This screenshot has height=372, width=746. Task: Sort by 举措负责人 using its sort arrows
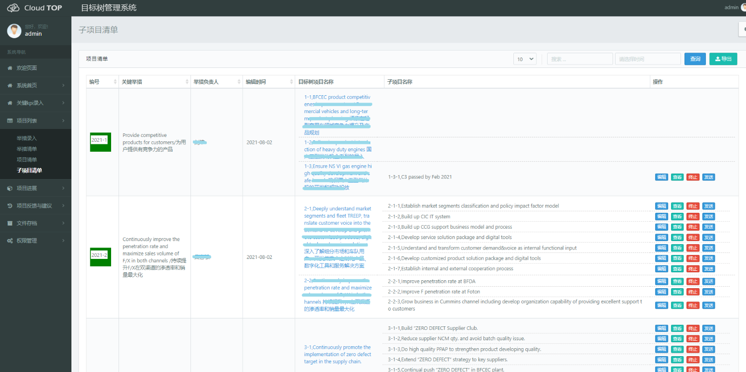coord(239,82)
